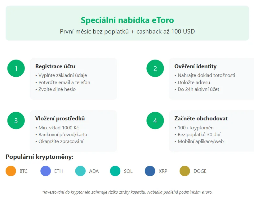Click the step 1 number circle
The height and width of the screenshot is (197, 254).
[16, 68]
